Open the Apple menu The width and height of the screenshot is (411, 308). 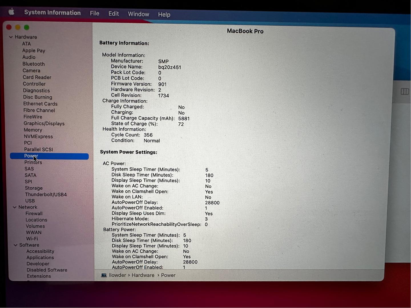click(x=11, y=12)
